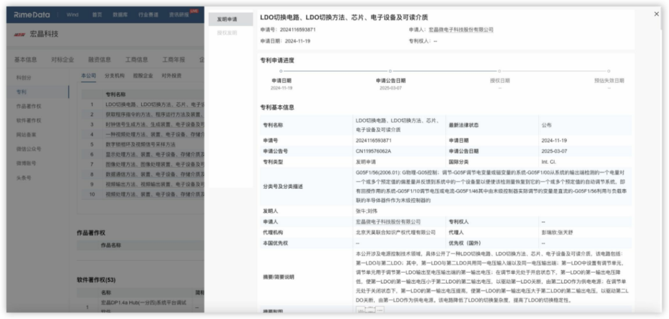
Task: Switch to the 控股企业 sub-tab
Action: click(143, 76)
